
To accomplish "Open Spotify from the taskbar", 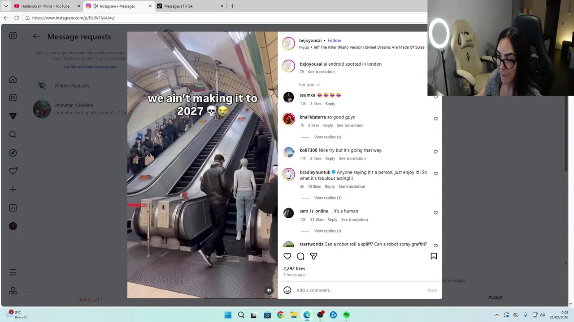I will click(347, 315).
